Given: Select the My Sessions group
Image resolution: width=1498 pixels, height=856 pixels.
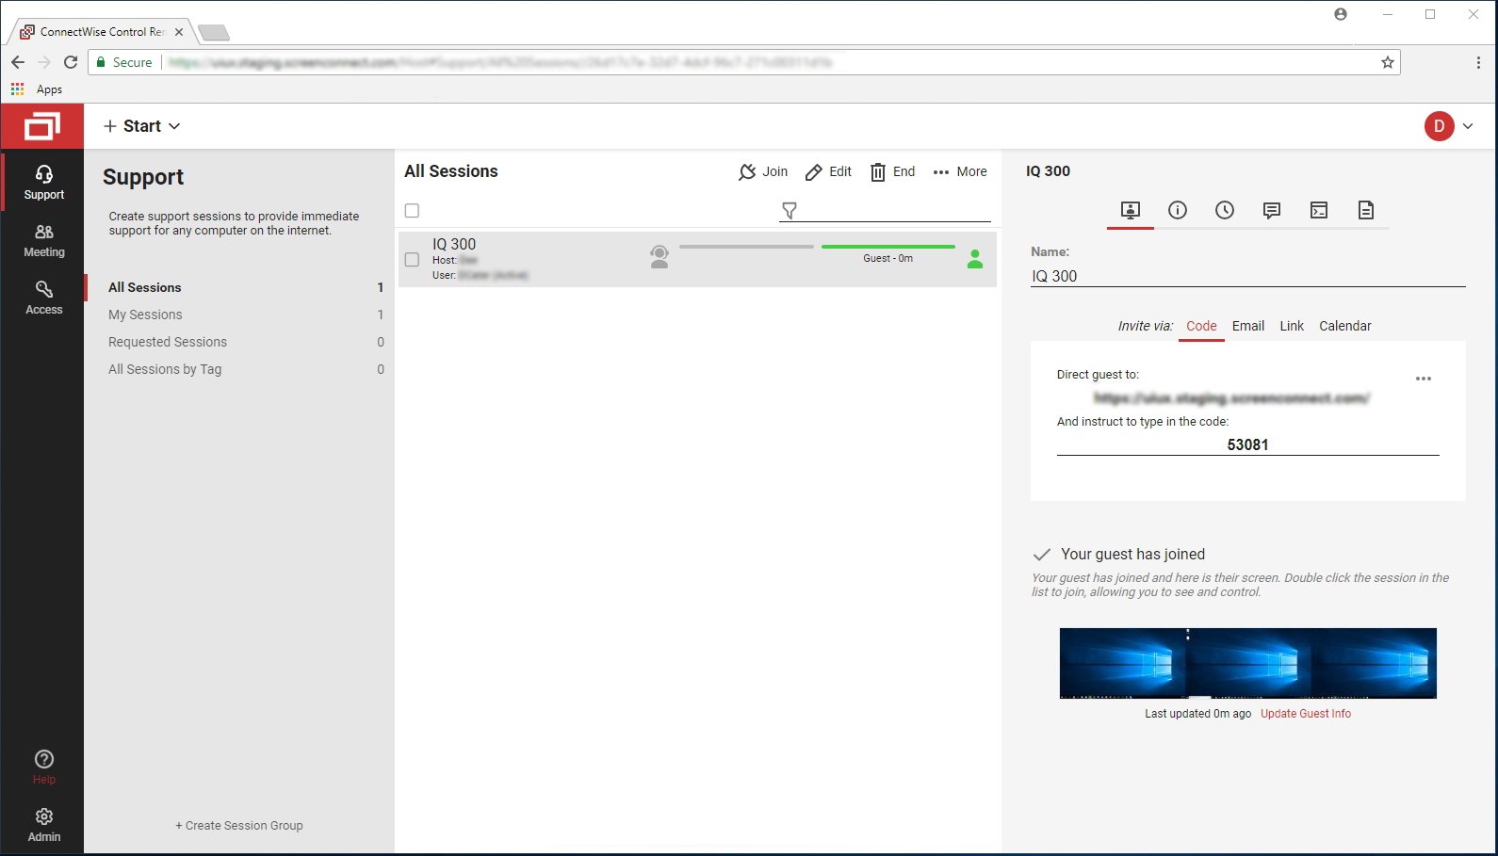Looking at the screenshot, I should tap(239, 315).
